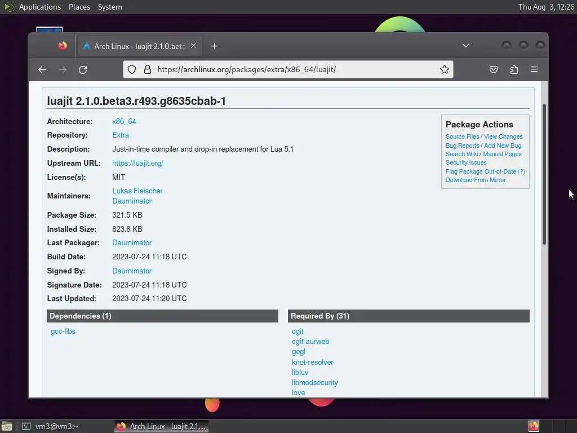Open the Source Files link
Image resolution: width=577 pixels, height=433 pixels.
tap(462, 136)
